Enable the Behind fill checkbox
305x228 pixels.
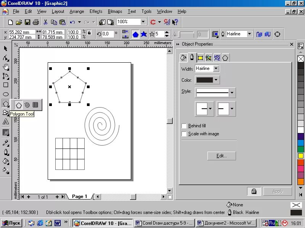point(184,126)
